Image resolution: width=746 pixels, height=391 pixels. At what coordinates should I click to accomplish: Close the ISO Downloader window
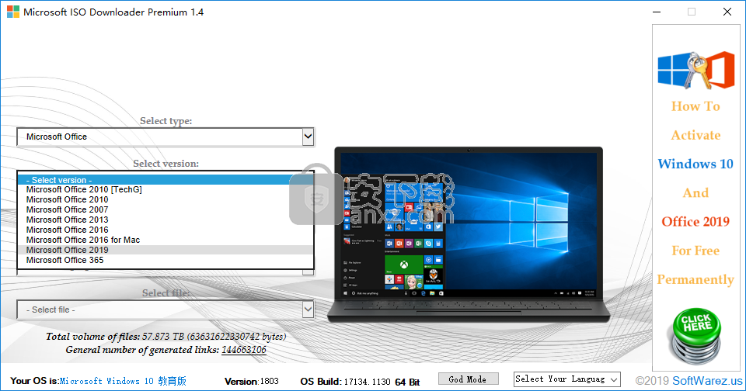[x=727, y=12]
